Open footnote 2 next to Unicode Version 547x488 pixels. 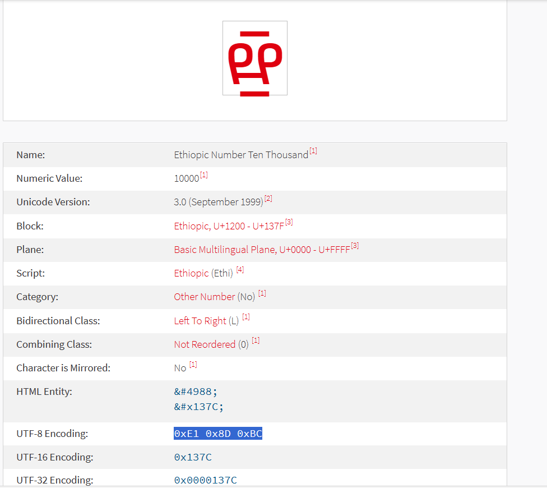[268, 199]
